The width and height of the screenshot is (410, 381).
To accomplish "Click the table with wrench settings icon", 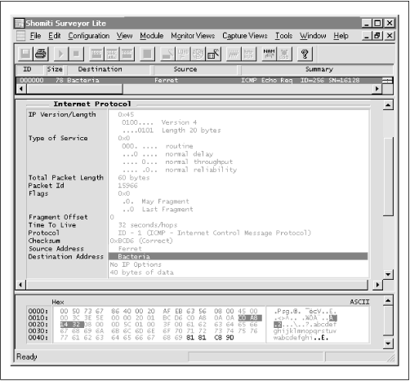I will coord(213,54).
